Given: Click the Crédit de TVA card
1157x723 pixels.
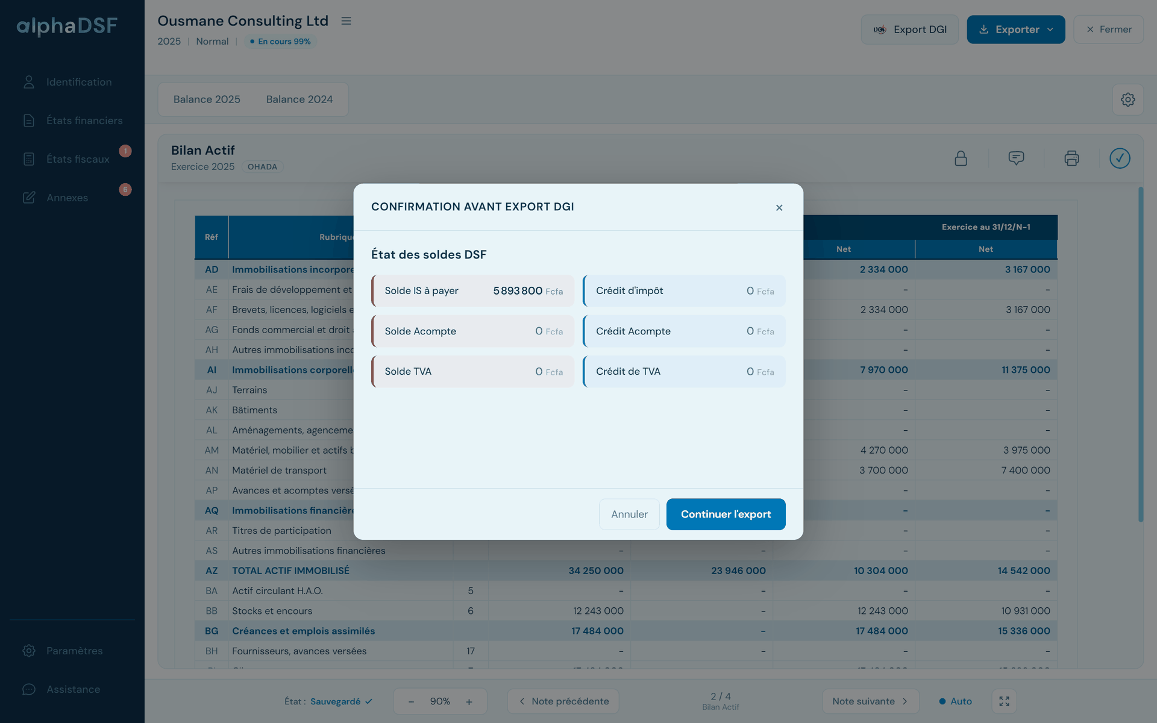Looking at the screenshot, I should click(684, 372).
